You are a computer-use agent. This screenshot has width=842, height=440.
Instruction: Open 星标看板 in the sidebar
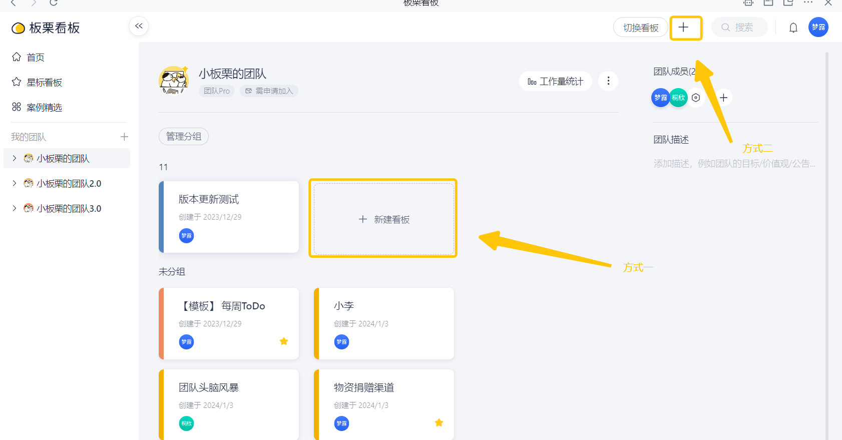click(x=44, y=83)
